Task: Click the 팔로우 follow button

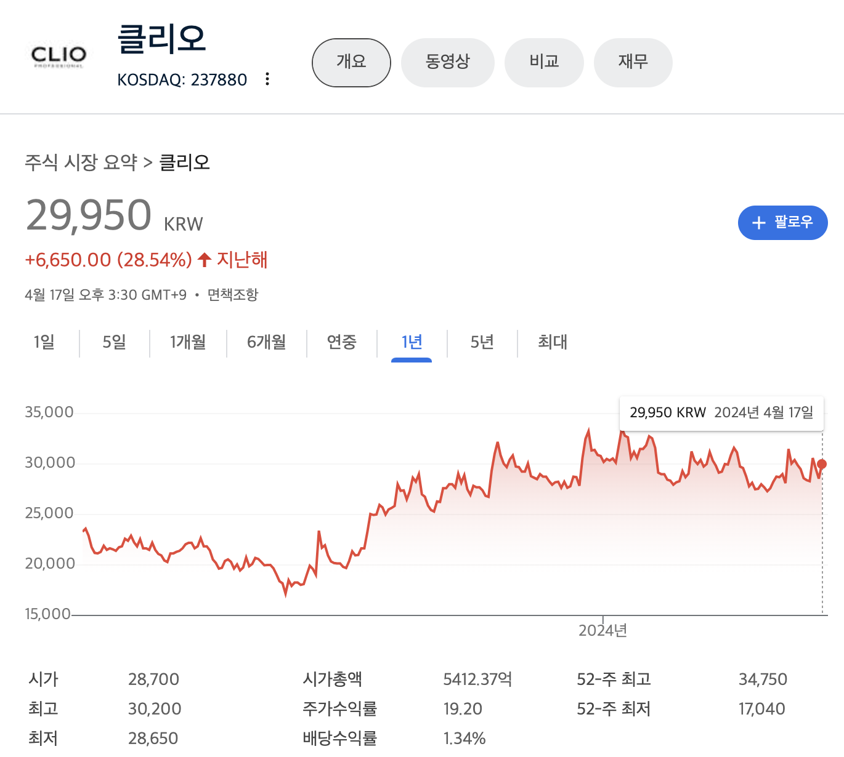Action: (x=782, y=222)
